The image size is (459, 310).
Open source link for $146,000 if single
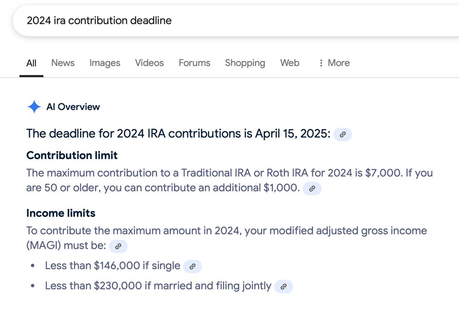pos(192,266)
